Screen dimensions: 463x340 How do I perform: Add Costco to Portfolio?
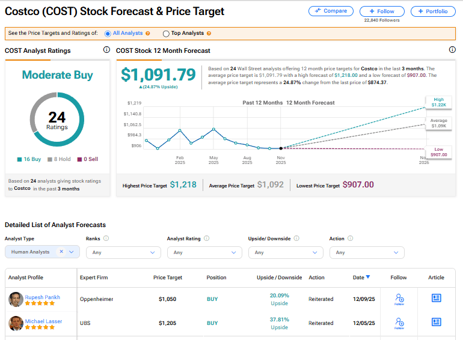coord(433,11)
